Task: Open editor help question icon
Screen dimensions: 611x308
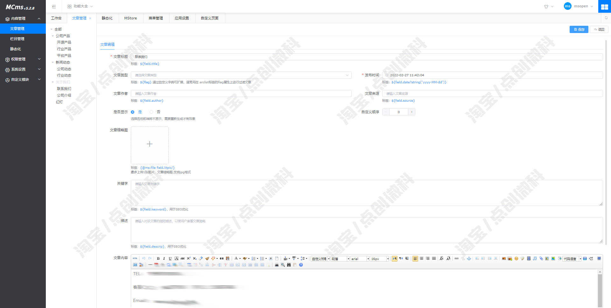Action: 301,265
